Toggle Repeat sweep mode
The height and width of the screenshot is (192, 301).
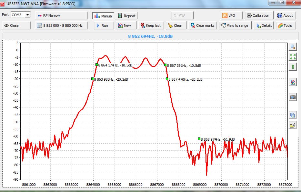pyautogui.click(x=126, y=16)
